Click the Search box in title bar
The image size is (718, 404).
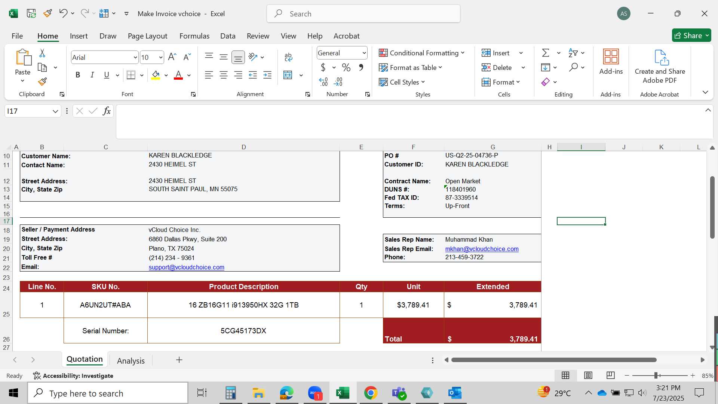(x=363, y=14)
